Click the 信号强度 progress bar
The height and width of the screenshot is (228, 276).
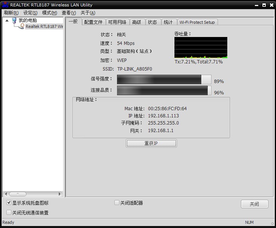point(164,80)
